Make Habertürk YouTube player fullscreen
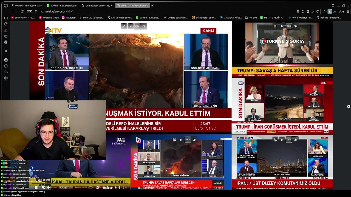 pyautogui.click(x=124, y=187)
